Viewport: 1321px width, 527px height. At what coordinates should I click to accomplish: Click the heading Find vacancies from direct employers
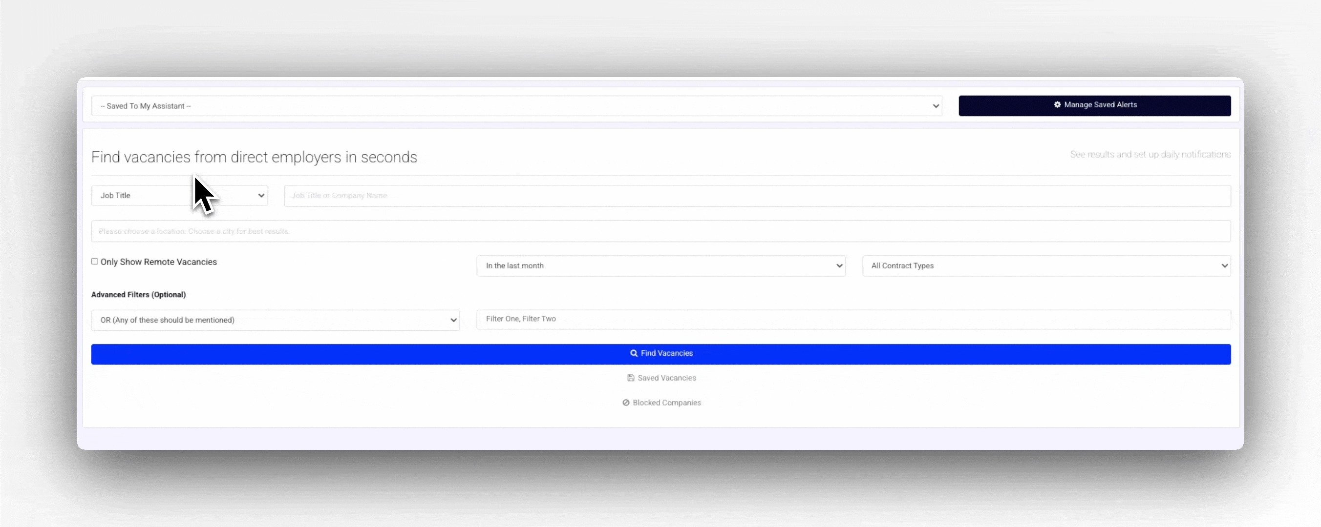click(x=254, y=157)
